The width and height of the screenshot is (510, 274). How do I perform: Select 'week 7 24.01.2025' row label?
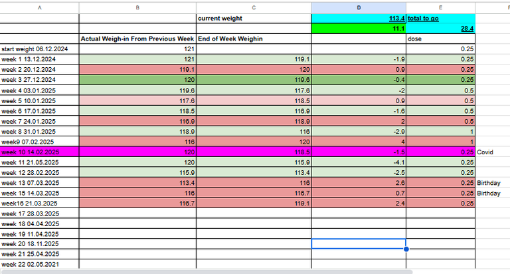(x=39, y=121)
